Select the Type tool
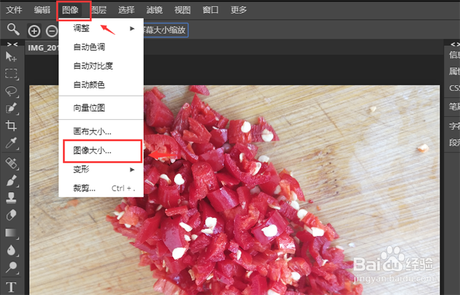 coord(11,287)
